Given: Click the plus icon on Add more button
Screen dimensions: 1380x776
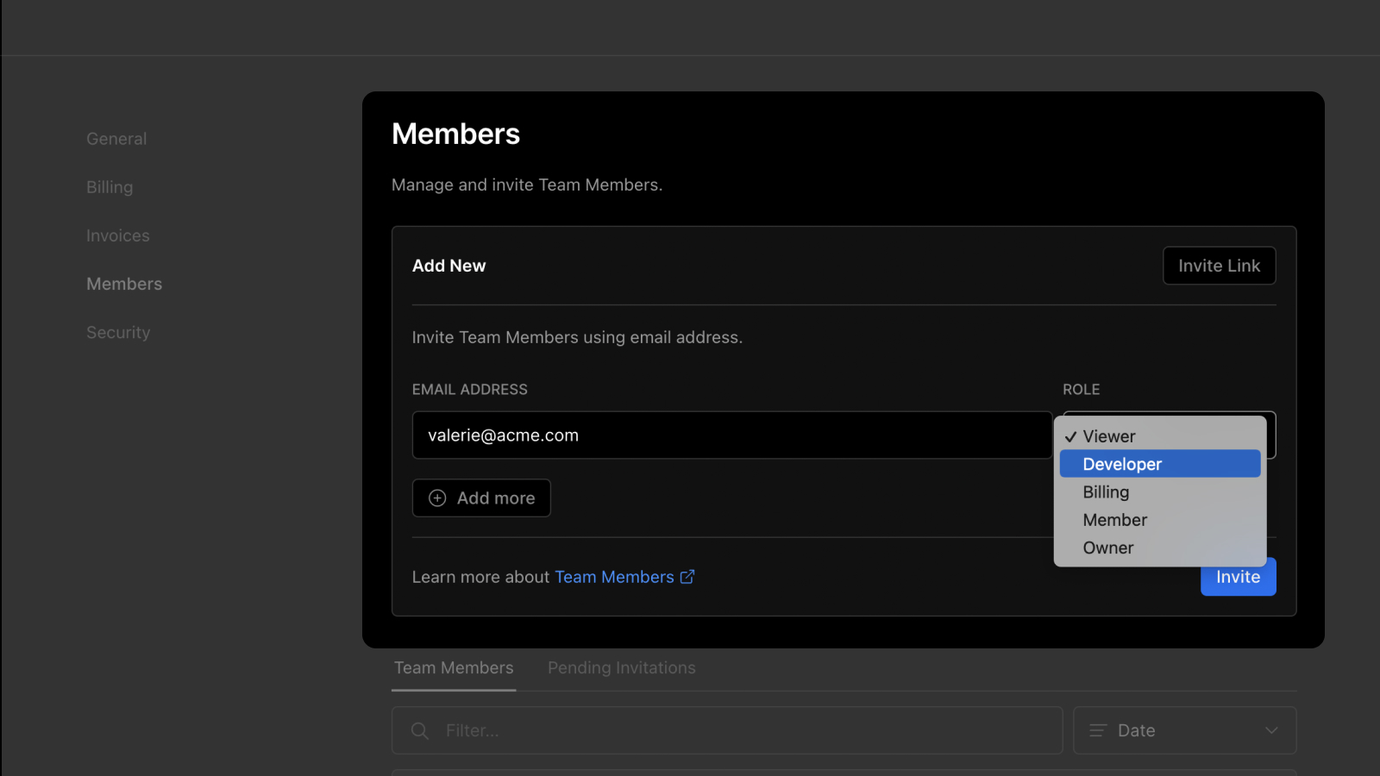Looking at the screenshot, I should coord(437,498).
